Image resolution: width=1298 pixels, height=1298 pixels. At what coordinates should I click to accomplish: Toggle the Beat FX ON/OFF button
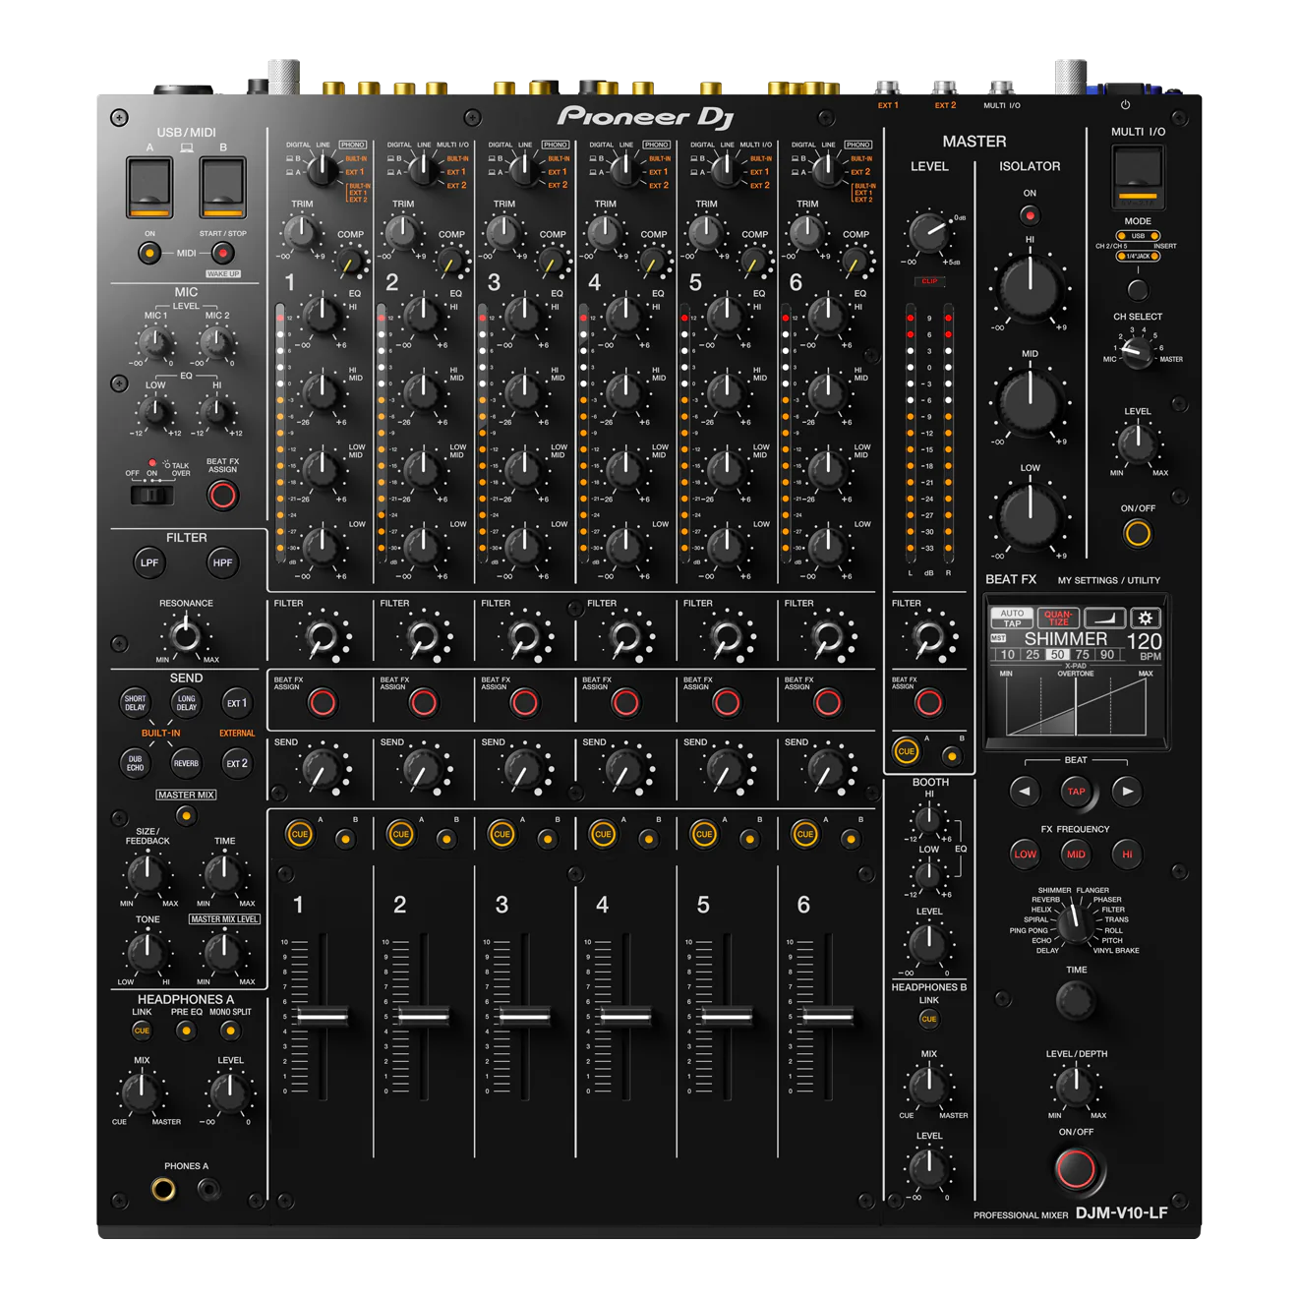[1075, 1169]
